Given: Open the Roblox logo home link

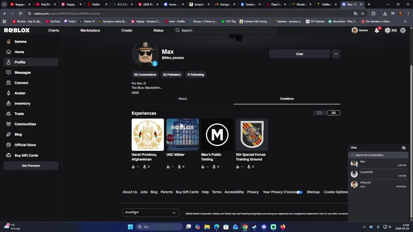Looking at the screenshot, I should coord(17,30).
